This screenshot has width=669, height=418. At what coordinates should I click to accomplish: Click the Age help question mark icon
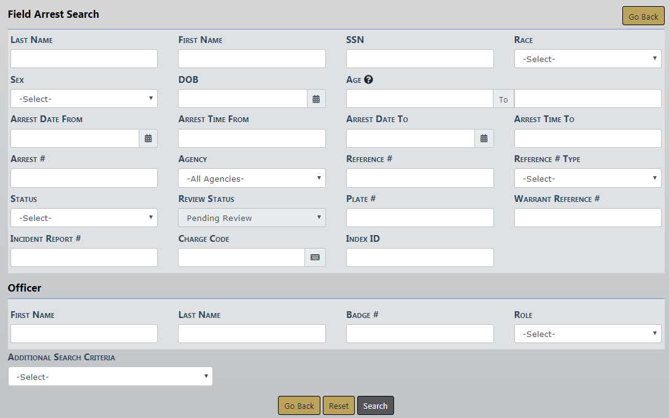coord(368,80)
